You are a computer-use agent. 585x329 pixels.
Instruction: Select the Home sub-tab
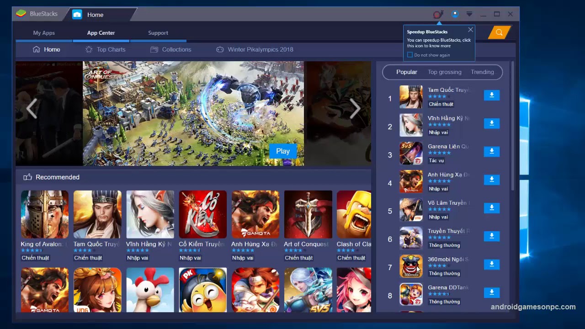(47, 49)
